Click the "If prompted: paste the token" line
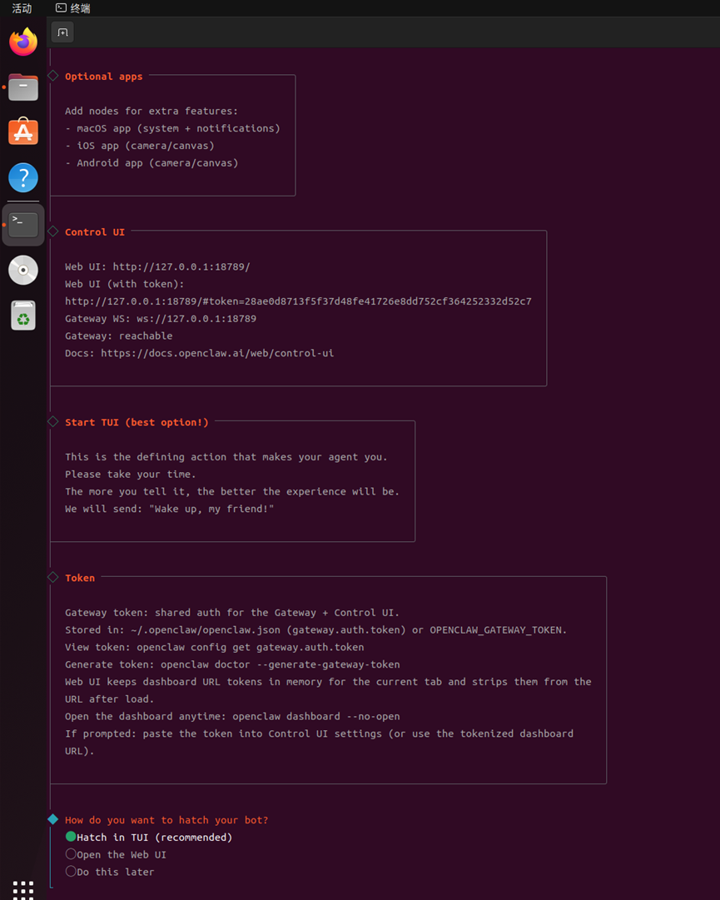Screen dimensions: 720x900 (319, 742)
